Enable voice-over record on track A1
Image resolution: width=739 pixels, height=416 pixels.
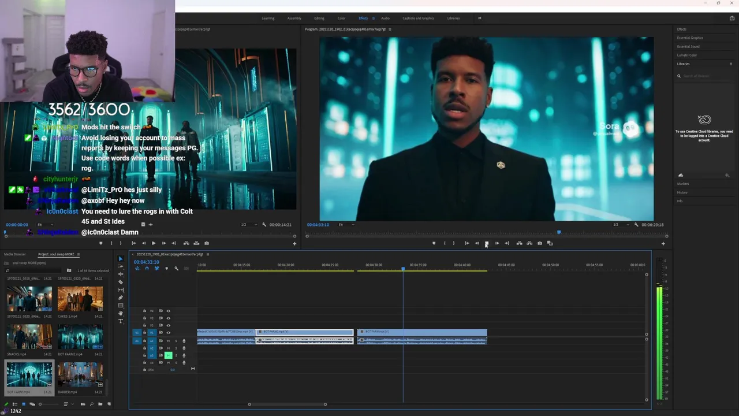point(184,341)
